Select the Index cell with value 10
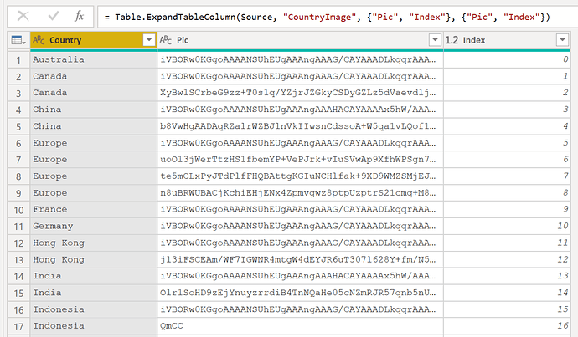This screenshot has height=337, width=578. pos(507,227)
